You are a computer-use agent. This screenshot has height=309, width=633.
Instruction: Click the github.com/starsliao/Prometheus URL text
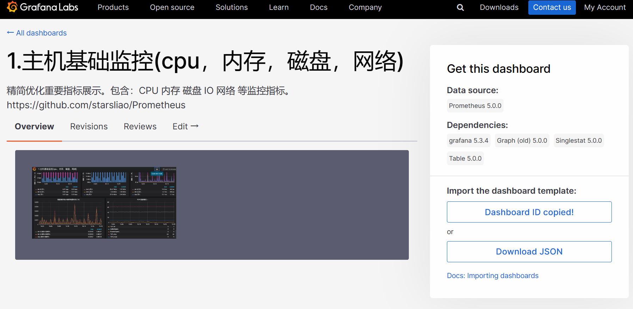point(96,105)
